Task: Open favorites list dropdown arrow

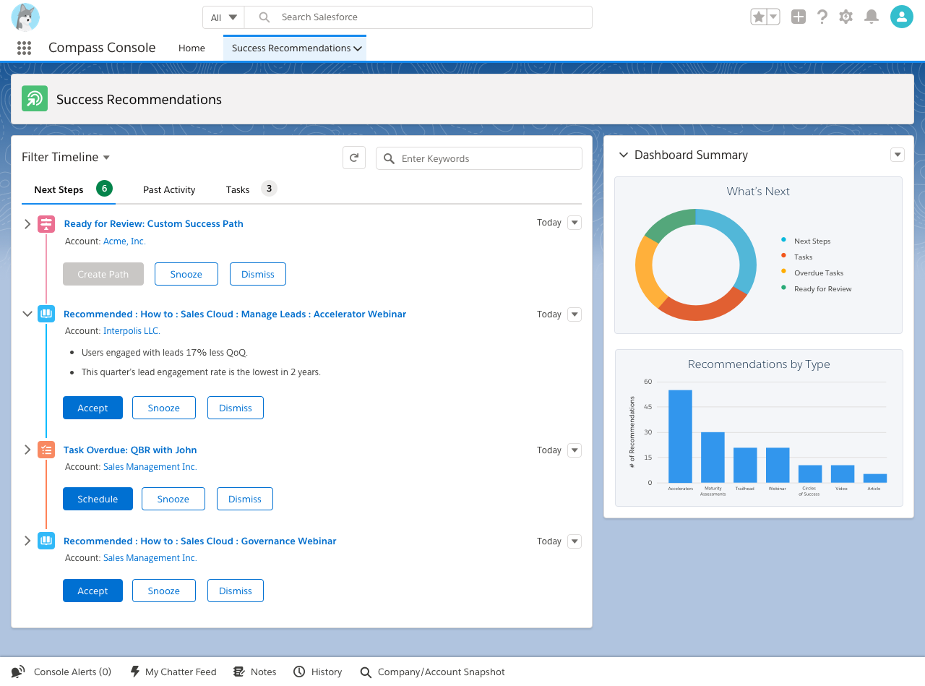Action: (x=773, y=17)
